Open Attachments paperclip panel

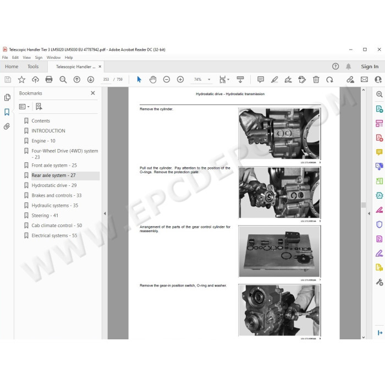coord(7,126)
